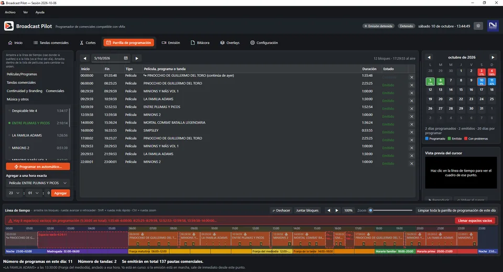503x272 pixels.
Task: Click the Deshacer button
Action: pyautogui.click(x=281, y=210)
